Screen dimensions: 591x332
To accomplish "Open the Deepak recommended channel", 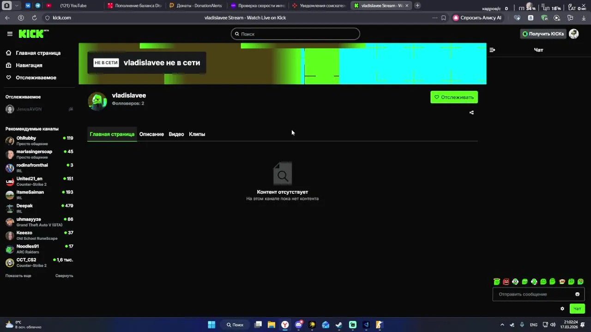I will tap(39, 208).
